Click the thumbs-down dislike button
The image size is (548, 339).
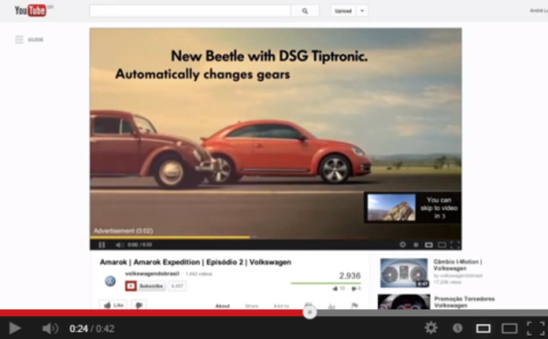pyautogui.click(x=139, y=305)
